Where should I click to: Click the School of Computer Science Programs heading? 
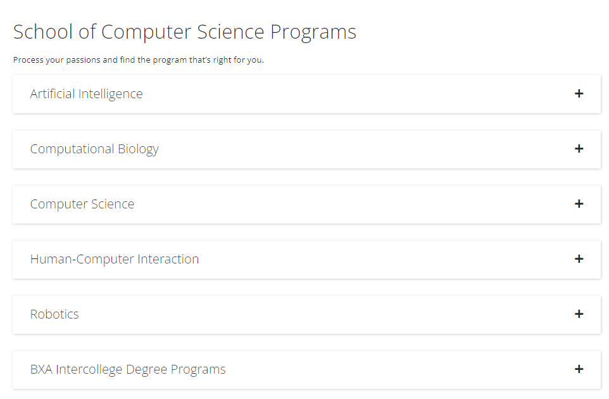pos(184,32)
